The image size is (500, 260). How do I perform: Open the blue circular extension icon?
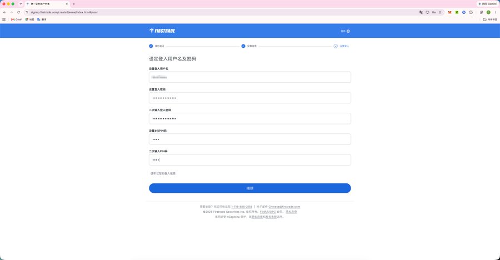coord(464,12)
